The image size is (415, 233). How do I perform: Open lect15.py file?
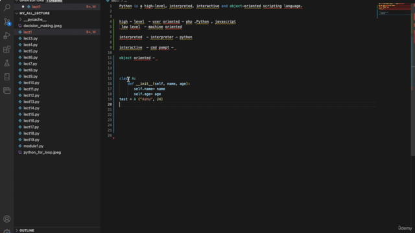coord(31,115)
